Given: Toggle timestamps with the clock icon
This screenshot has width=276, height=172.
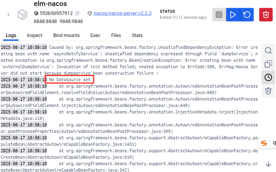Looking at the screenshot, I should (268, 77).
